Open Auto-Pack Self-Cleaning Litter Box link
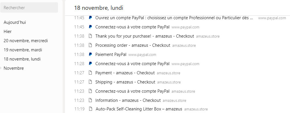The image size is (290, 113). tap(139, 109)
